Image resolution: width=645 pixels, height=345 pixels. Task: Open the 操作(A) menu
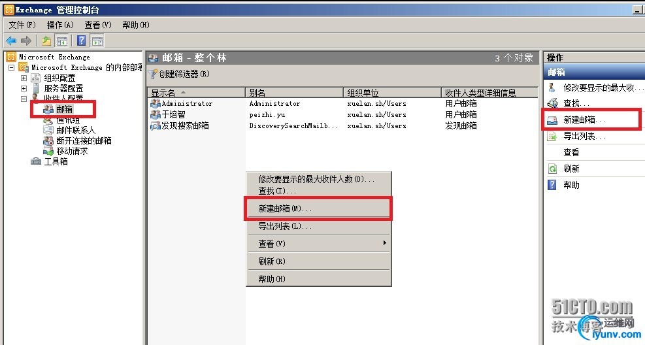click(60, 25)
